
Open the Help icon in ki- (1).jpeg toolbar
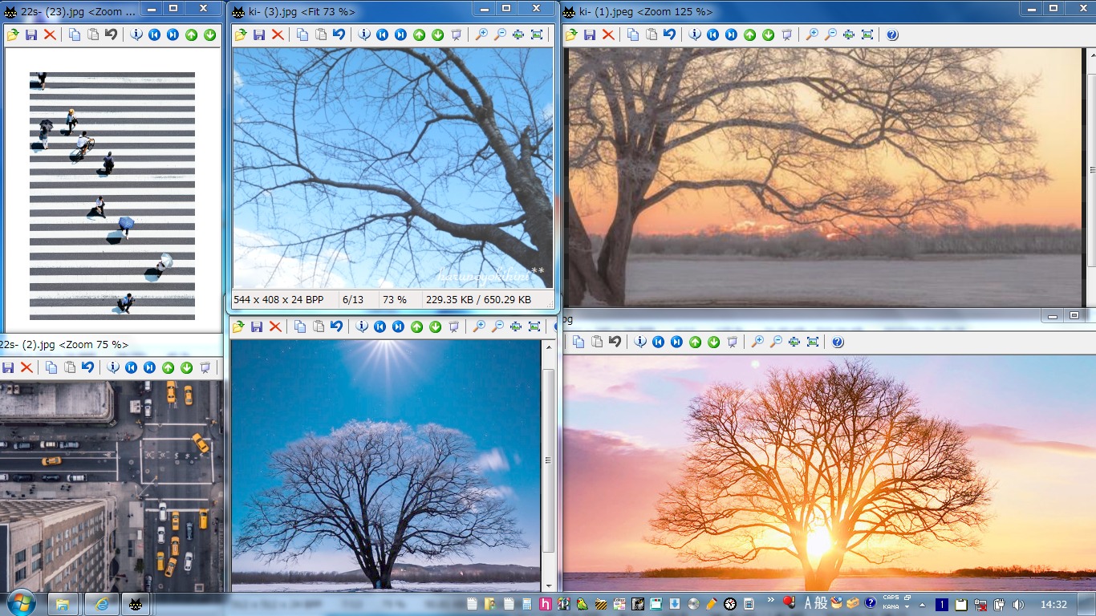click(x=892, y=34)
